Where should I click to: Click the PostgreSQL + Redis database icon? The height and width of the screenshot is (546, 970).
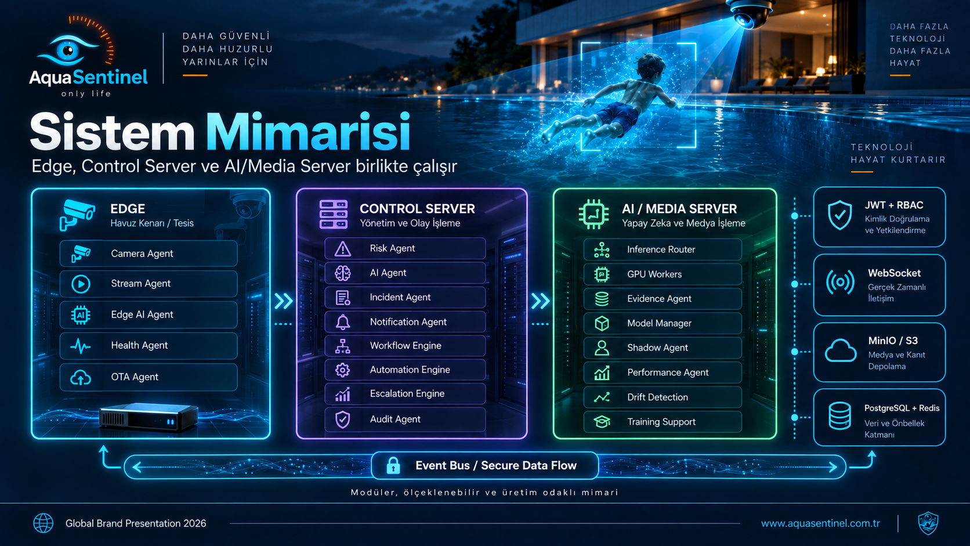839,416
